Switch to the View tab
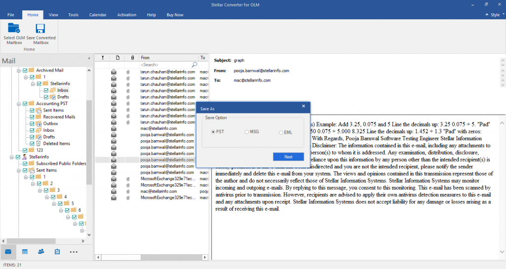The height and width of the screenshot is (269, 506). pyautogui.click(x=53, y=15)
